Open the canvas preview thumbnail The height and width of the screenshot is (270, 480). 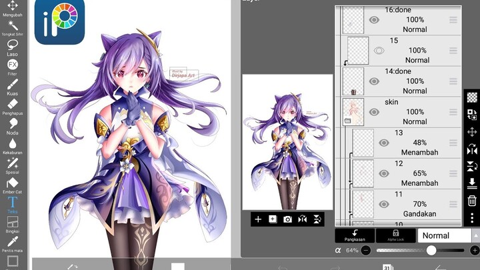[x=287, y=142]
